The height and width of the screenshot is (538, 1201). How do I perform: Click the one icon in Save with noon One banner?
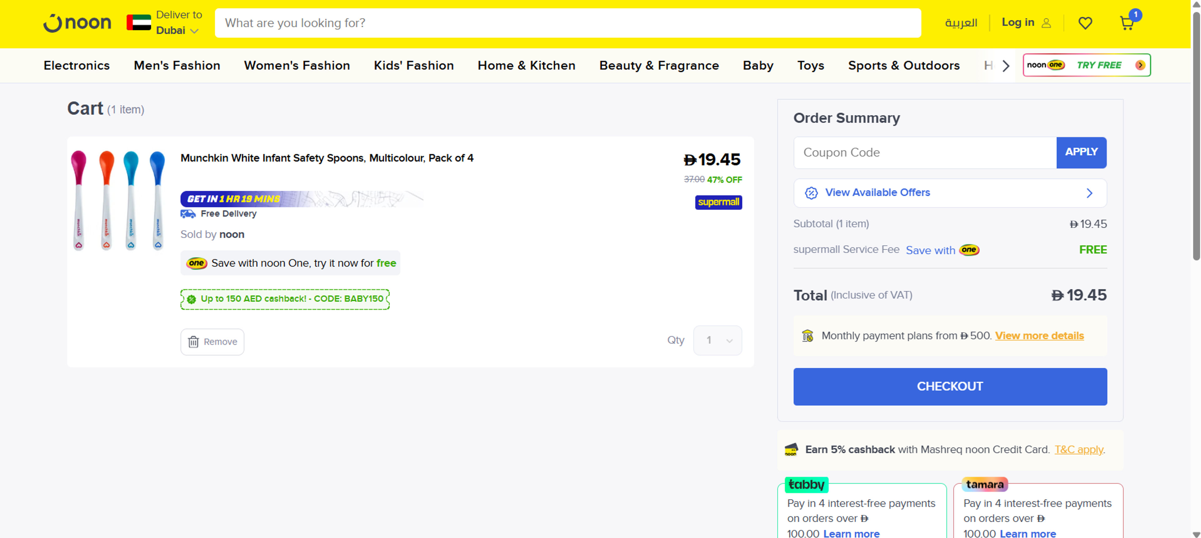(x=196, y=263)
